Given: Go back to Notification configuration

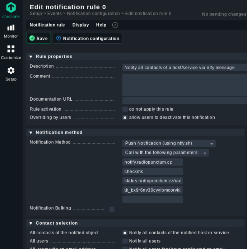Looking at the screenshot, I should pyautogui.click(x=87, y=38).
